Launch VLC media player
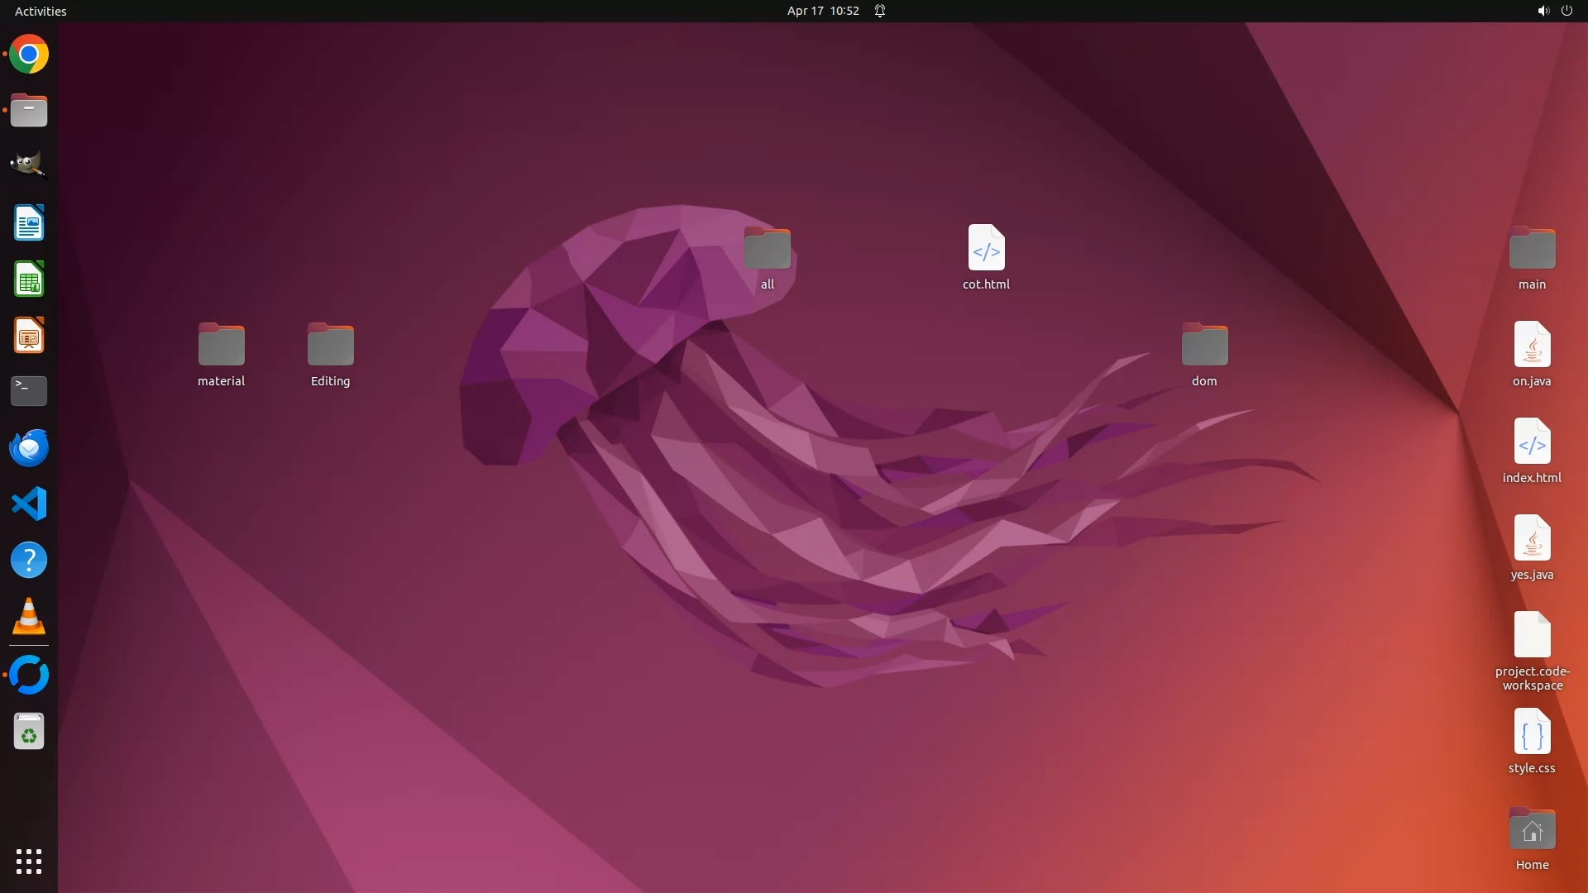1588x893 pixels. pos(29,617)
